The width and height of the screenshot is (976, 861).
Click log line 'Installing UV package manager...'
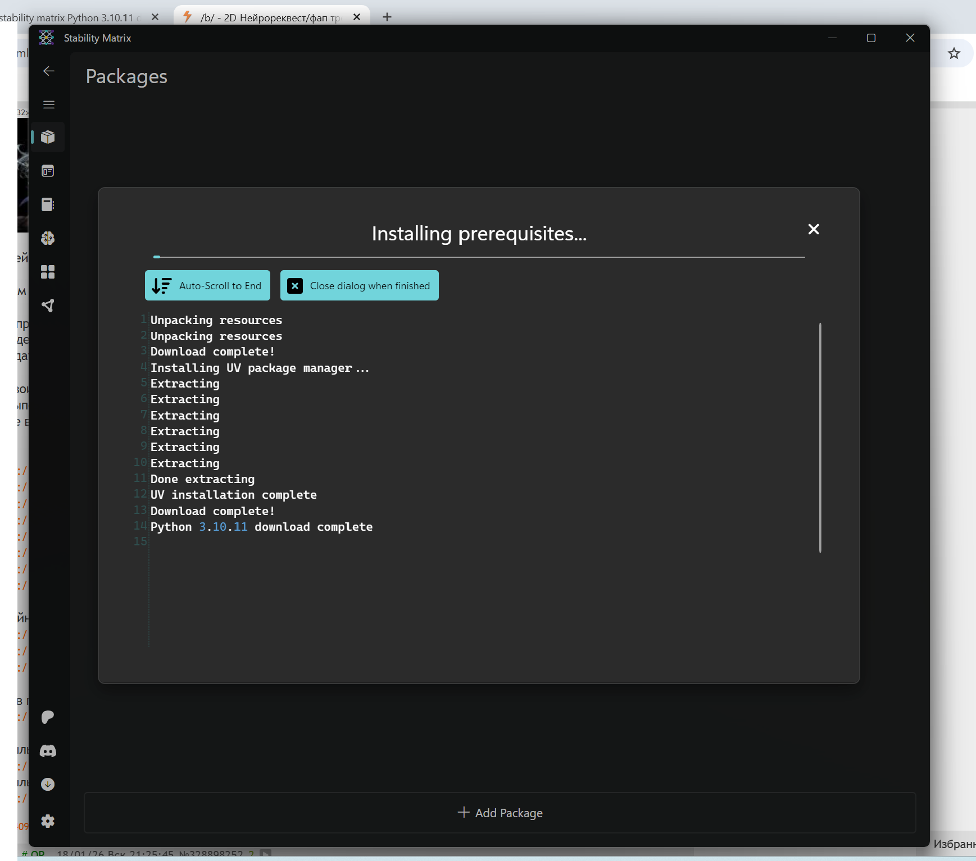click(260, 368)
